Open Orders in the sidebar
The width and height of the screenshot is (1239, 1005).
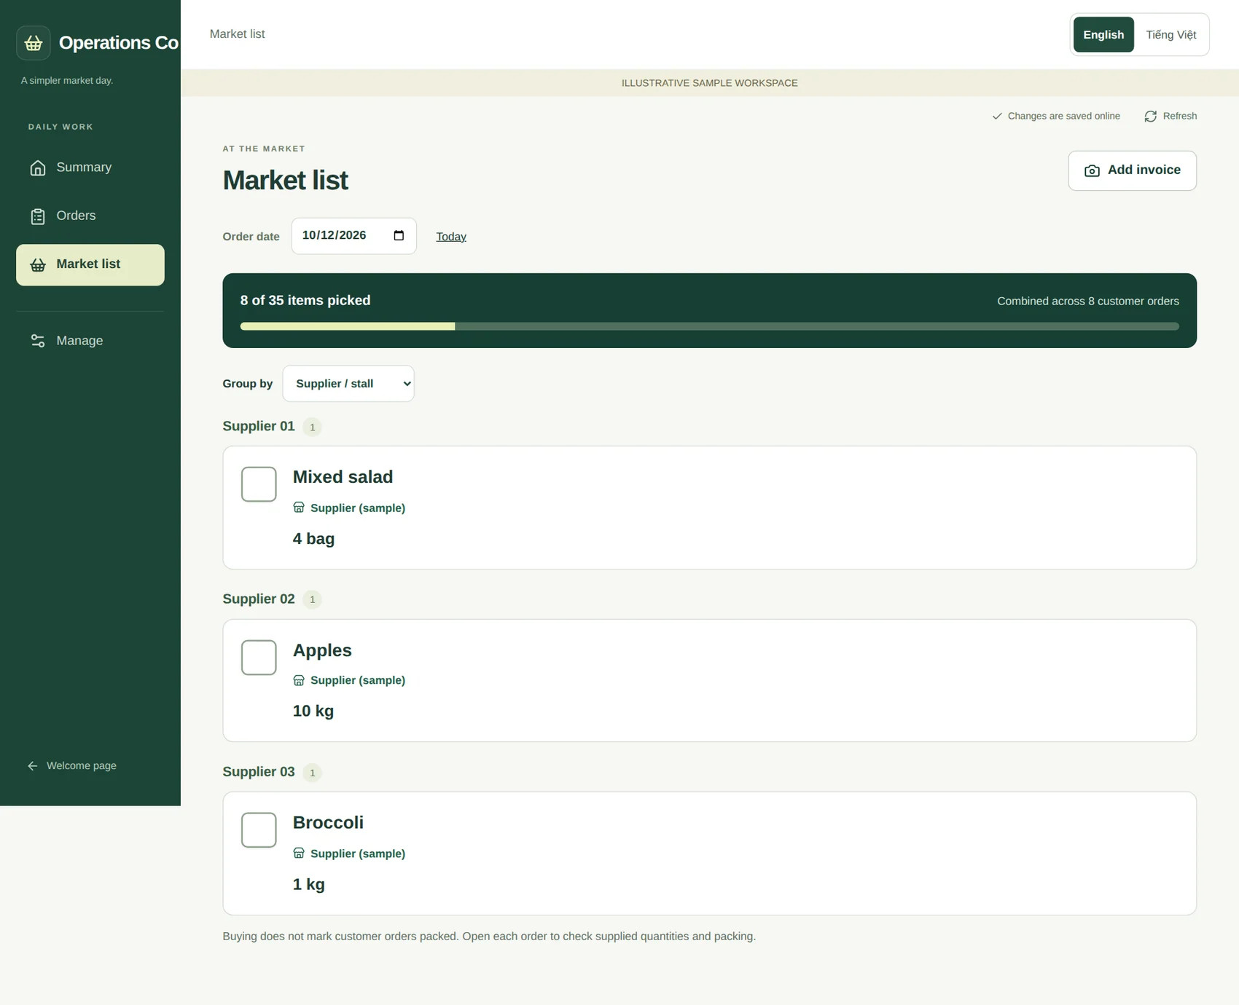coord(90,216)
